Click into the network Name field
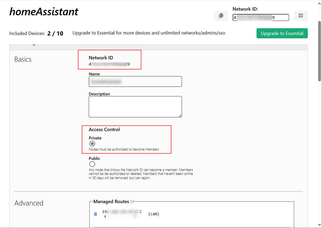 [135, 81]
